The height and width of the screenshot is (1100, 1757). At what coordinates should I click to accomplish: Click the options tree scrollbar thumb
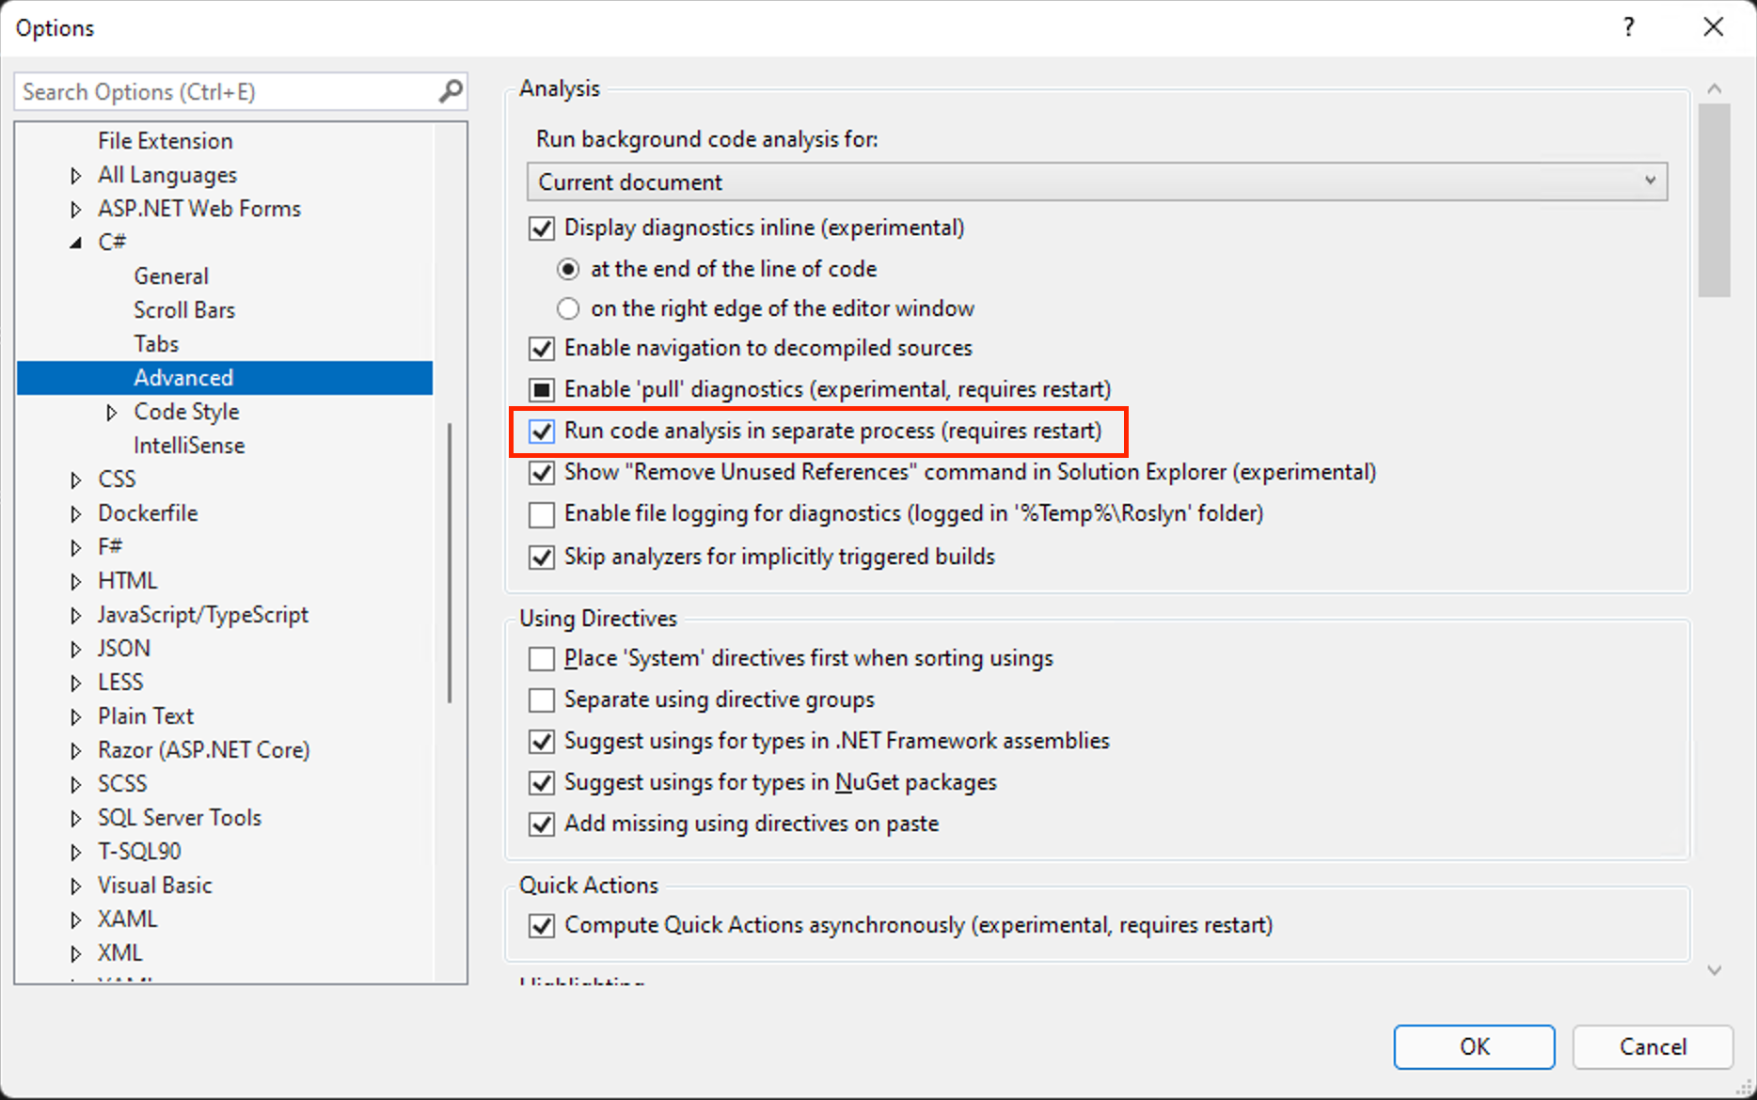click(x=450, y=562)
